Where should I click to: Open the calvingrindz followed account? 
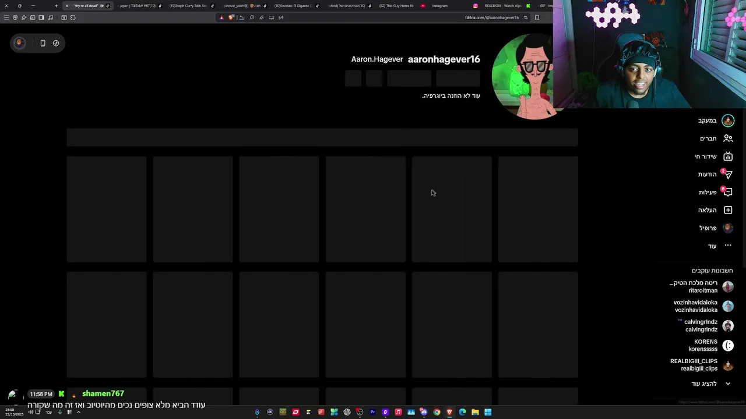706,326
